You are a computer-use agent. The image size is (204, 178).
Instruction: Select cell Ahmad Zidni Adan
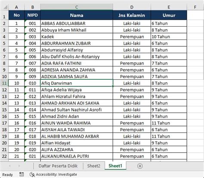click(x=77, y=116)
